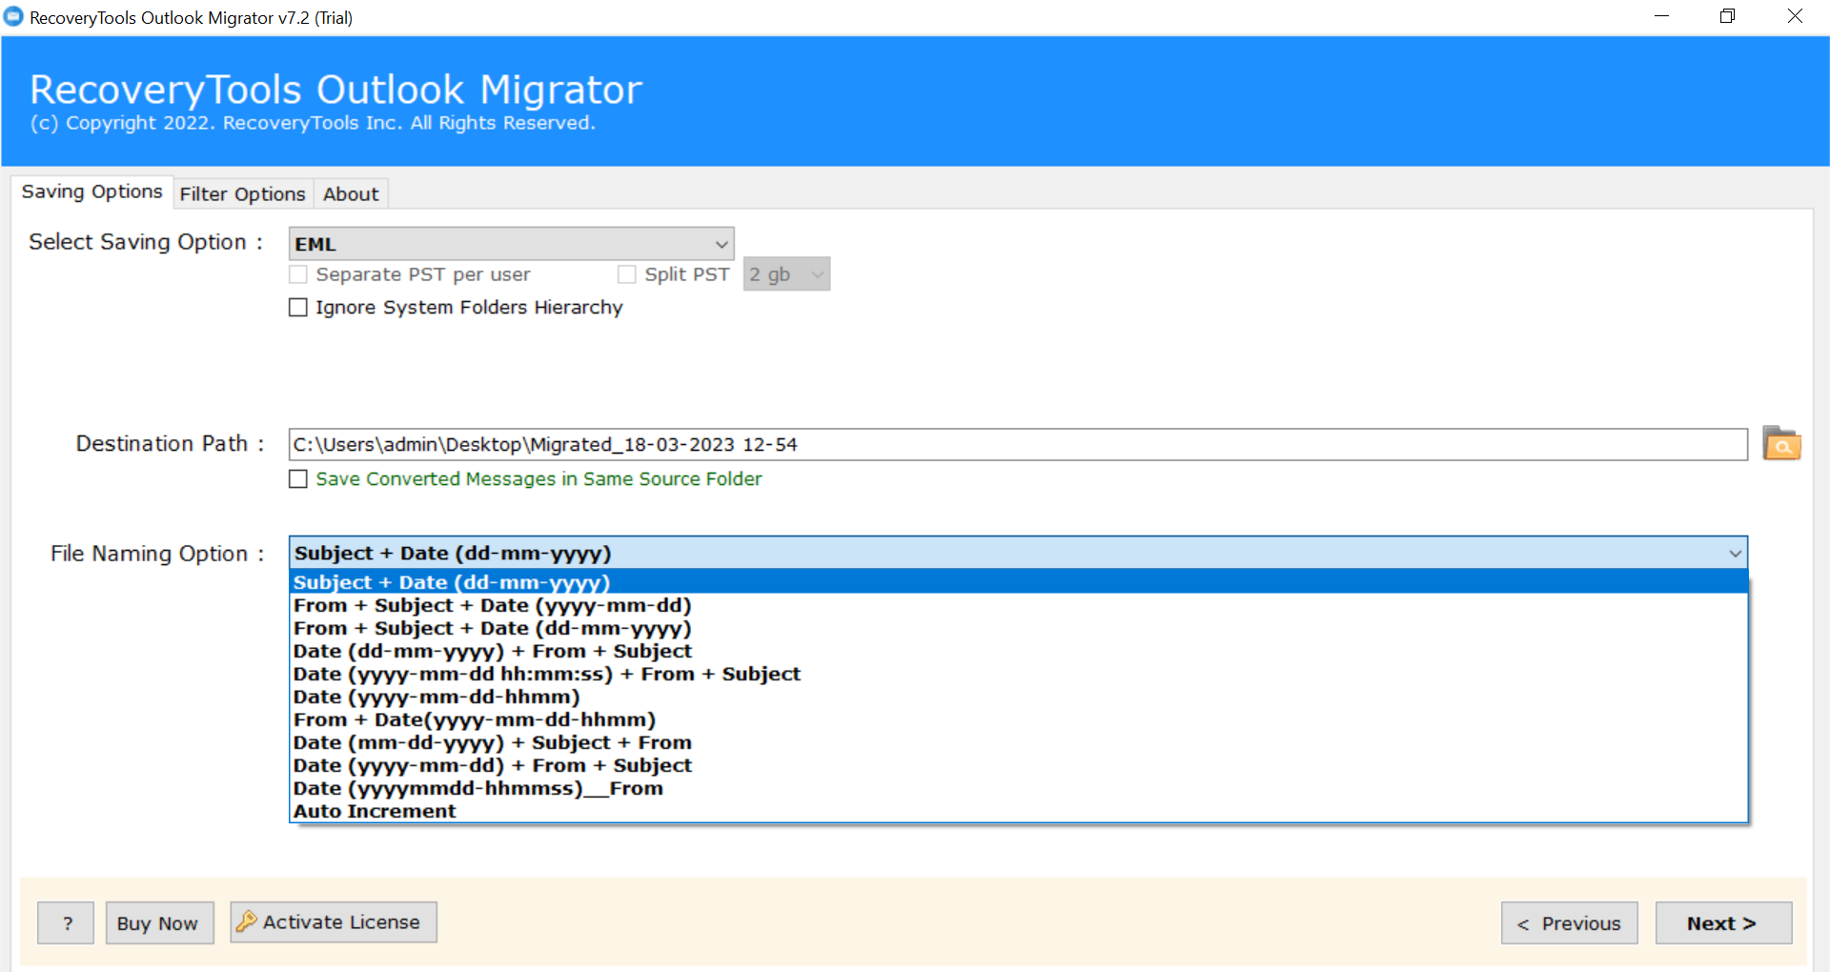Choose From + Subject + Date (yyyy-mm-dd)

1018,605
